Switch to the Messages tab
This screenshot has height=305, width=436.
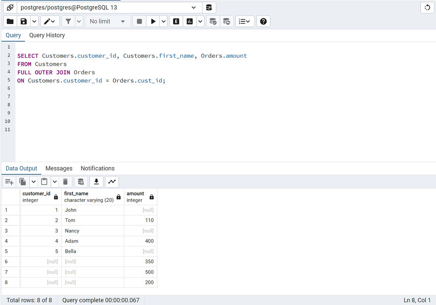pyautogui.click(x=59, y=169)
